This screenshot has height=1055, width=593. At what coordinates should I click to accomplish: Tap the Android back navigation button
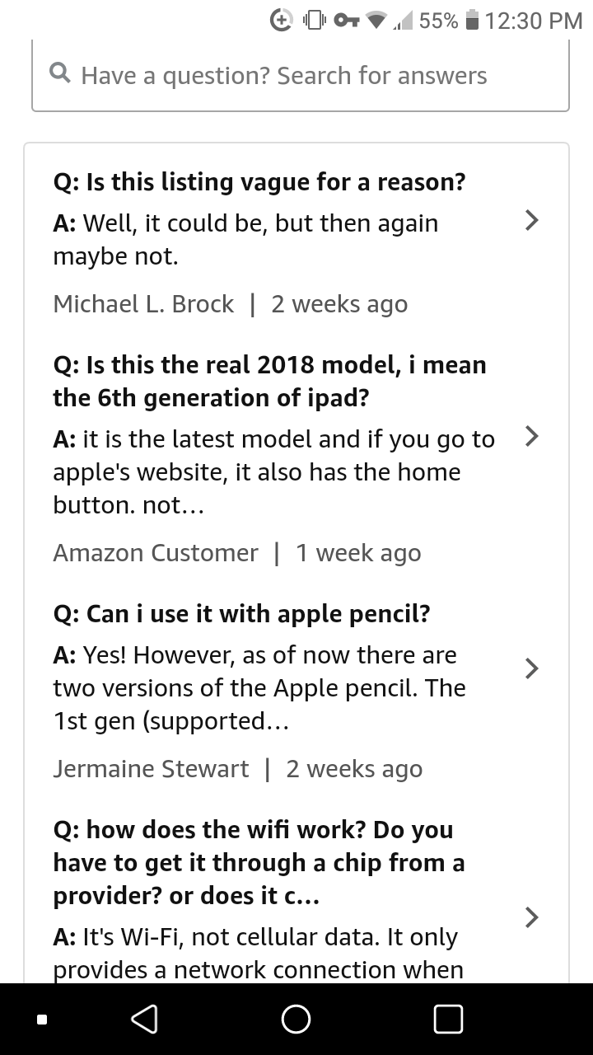tap(144, 1019)
